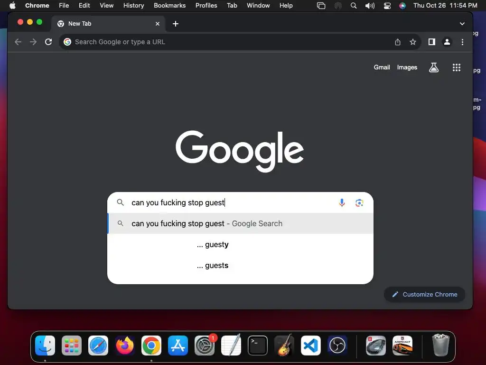Launch Terminal from the Dock
Image resolution: width=486 pixels, height=365 pixels.
tap(258, 345)
